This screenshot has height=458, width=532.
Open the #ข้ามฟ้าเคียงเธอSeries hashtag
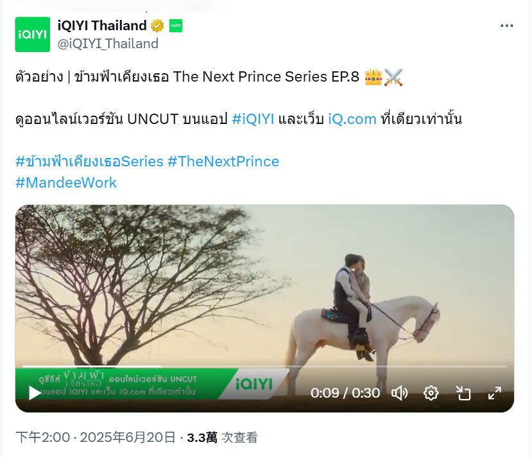90,162
